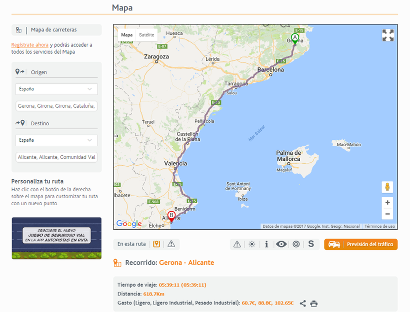This screenshot has height=312, width=410.
Task: Toggle route points-of-interest map marker icon
Action: 156,244
